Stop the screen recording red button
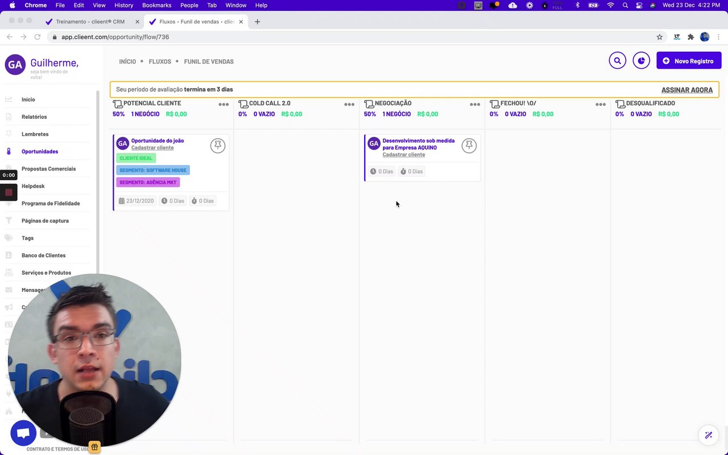Screen dimensions: 728x455 [x=9, y=192]
